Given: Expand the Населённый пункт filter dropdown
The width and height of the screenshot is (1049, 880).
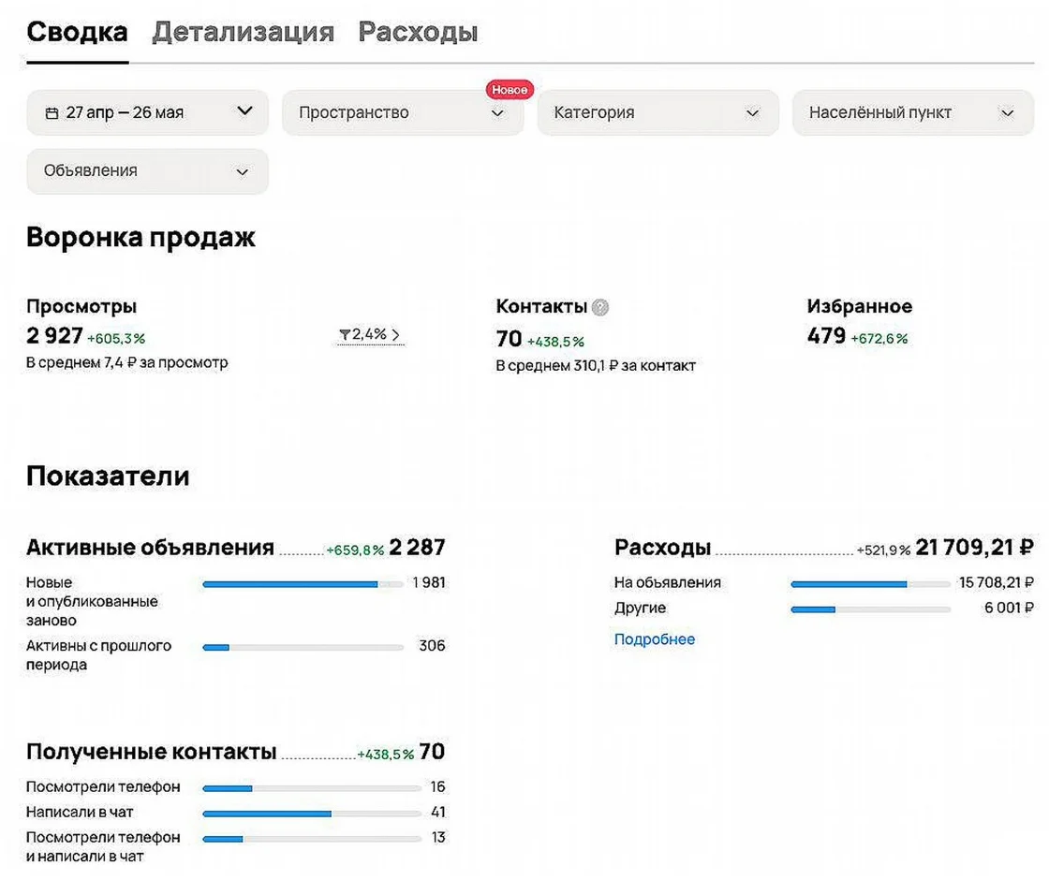Looking at the screenshot, I should coord(913,112).
